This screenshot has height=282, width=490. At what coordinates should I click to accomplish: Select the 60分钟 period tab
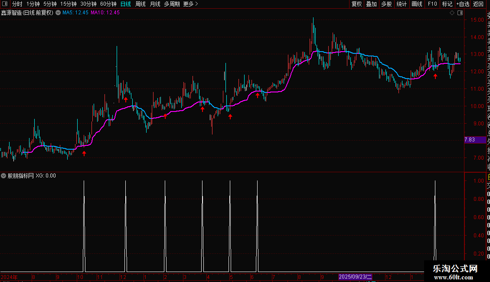108,4
